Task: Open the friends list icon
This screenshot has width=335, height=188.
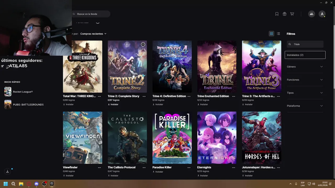Action: [x=311, y=14]
